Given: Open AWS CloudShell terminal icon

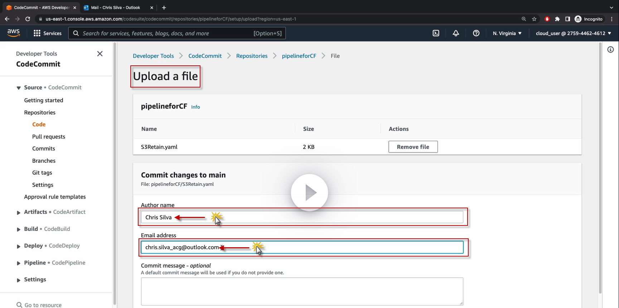Looking at the screenshot, I should click(x=436, y=33).
